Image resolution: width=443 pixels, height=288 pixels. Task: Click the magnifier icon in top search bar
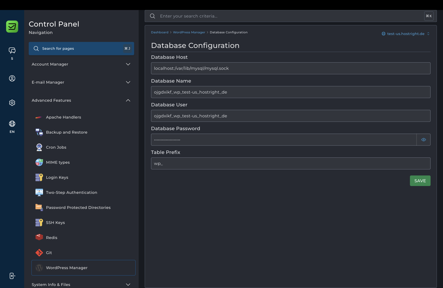pos(152,16)
